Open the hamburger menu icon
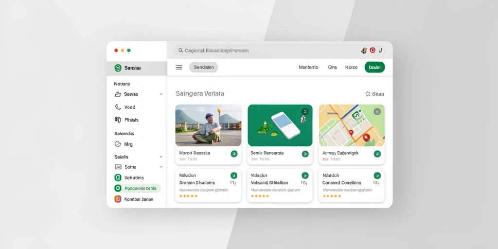 point(179,67)
